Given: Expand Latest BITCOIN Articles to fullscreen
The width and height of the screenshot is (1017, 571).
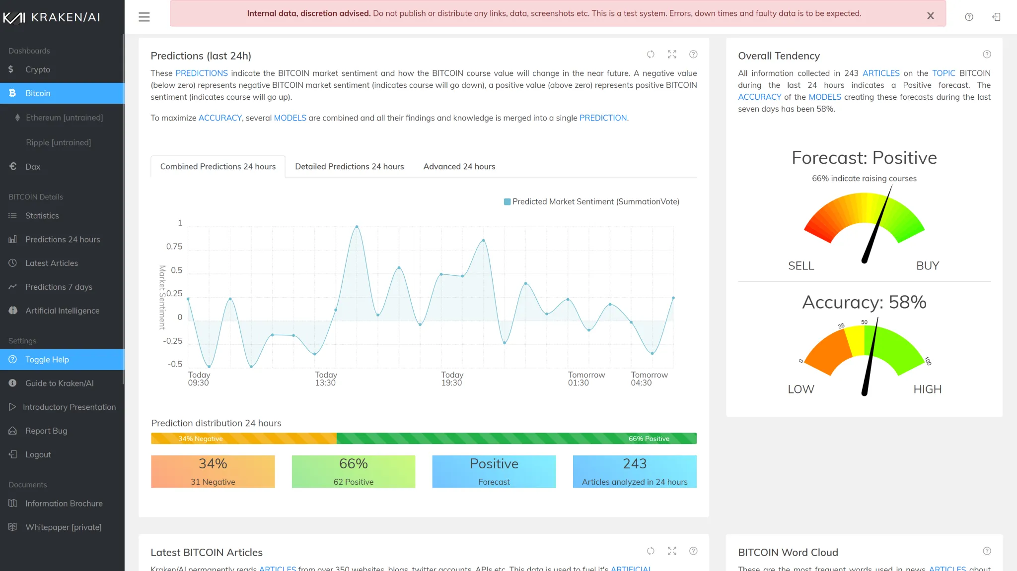Looking at the screenshot, I should tap(672, 551).
